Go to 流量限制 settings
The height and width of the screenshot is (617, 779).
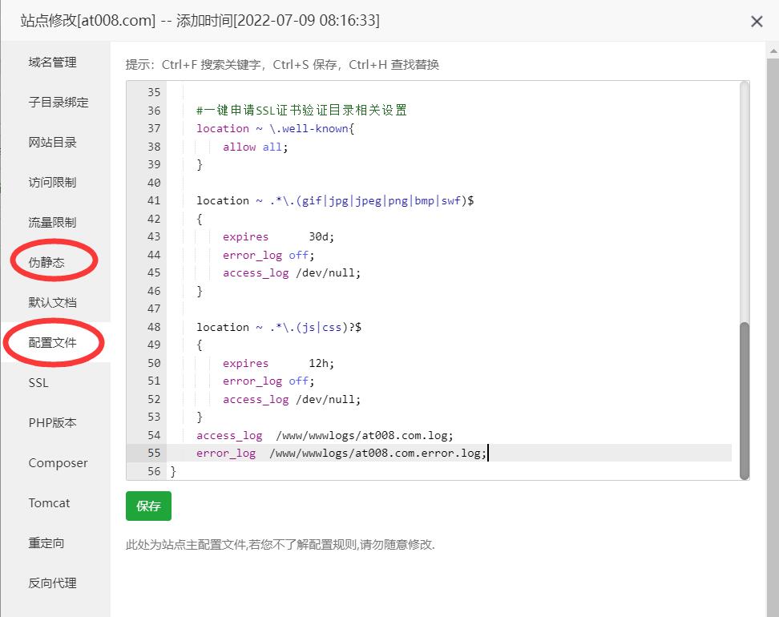click(53, 223)
